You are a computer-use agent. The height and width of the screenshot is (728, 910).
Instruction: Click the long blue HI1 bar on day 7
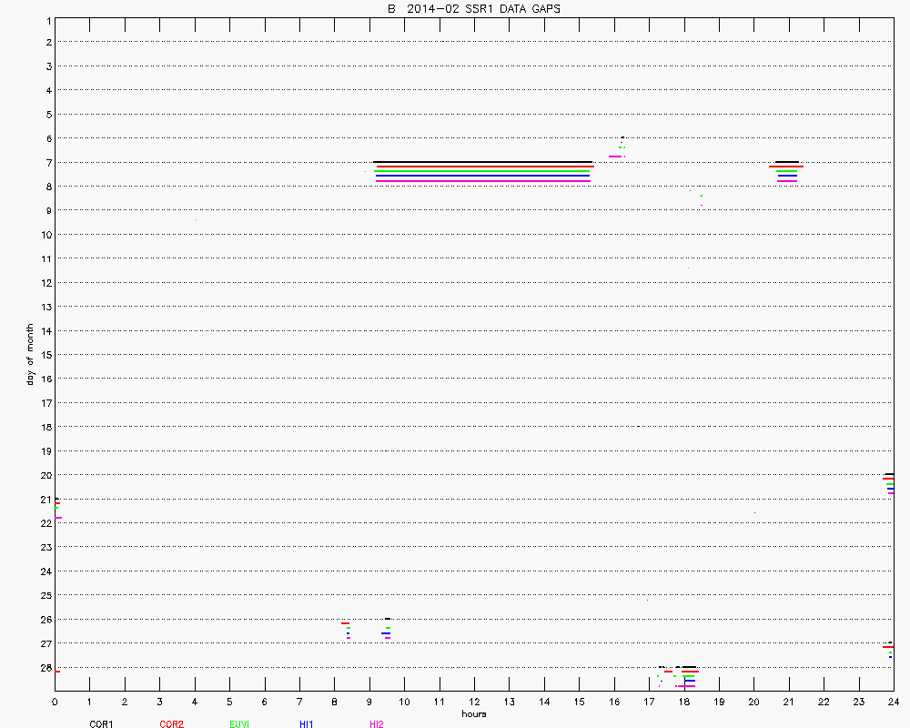482,176
